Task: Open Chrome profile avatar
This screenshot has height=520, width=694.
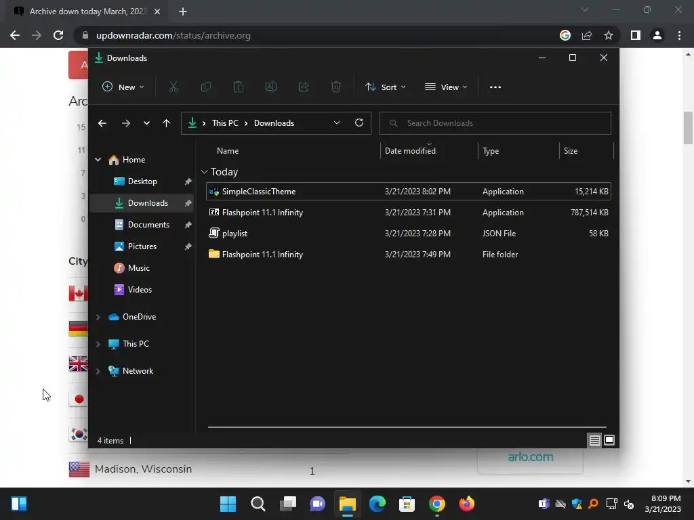Action: (657, 35)
